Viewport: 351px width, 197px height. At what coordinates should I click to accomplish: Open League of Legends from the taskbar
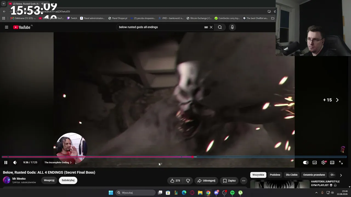pyautogui.click(x=176, y=193)
